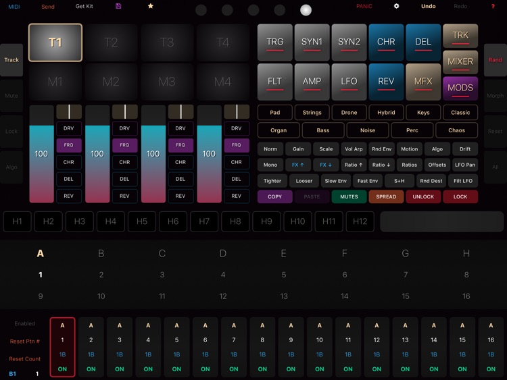Click the Norm randomizer button

(270, 149)
